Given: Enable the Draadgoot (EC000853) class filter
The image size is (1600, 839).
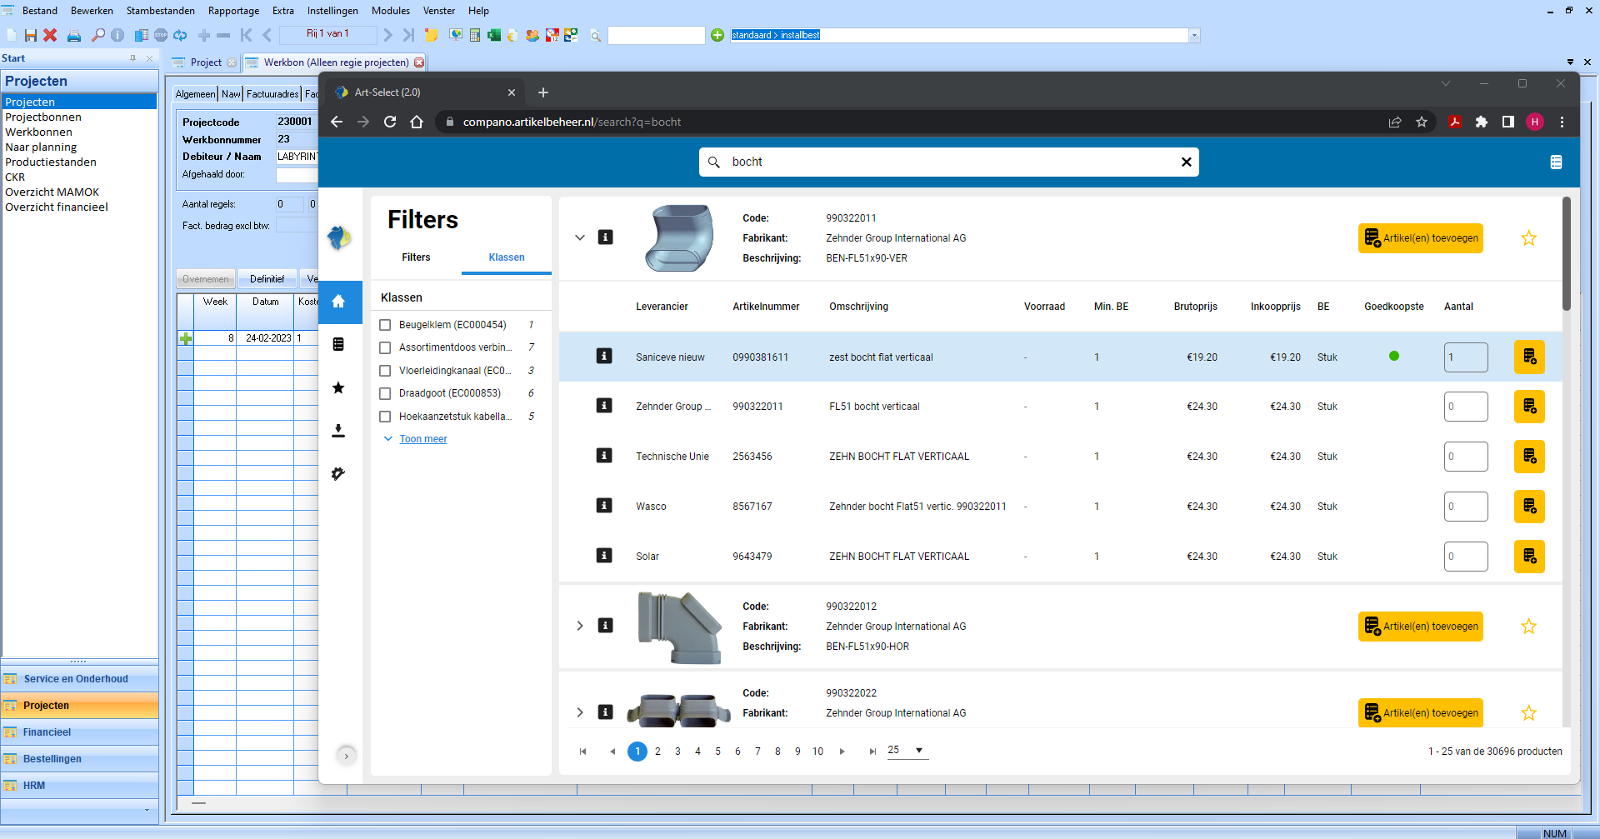Looking at the screenshot, I should coord(385,393).
